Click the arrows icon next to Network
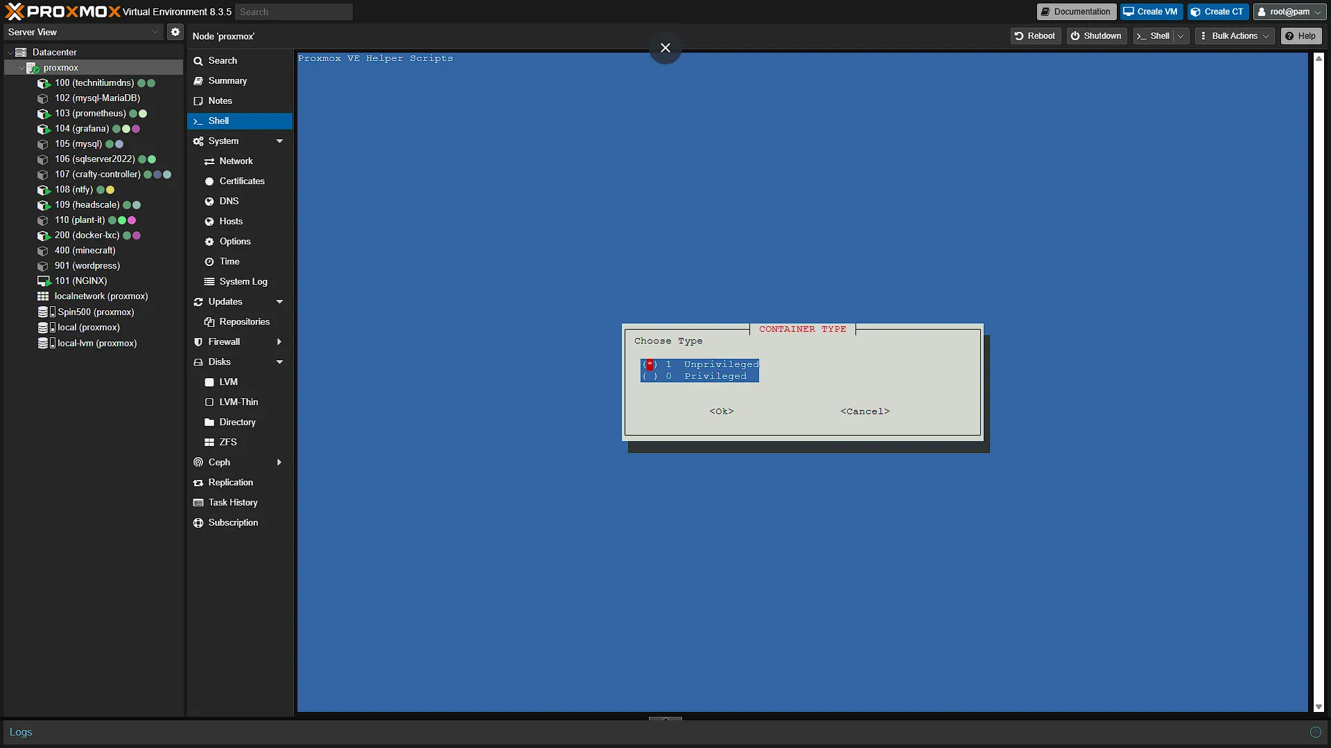This screenshot has height=748, width=1331. (x=209, y=161)
